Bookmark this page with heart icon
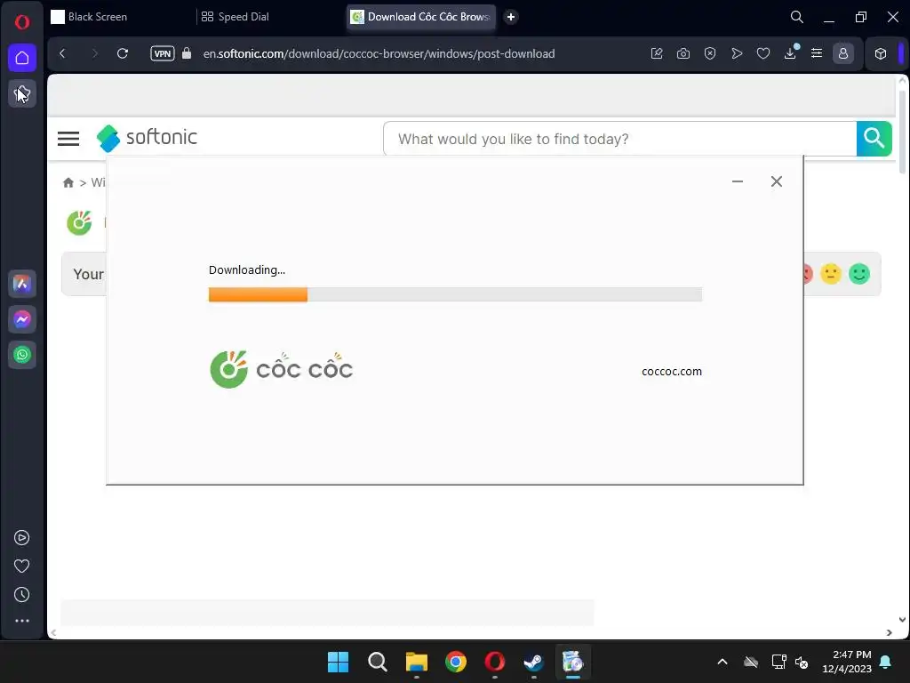910x683 pixels. tap(763, 53)
